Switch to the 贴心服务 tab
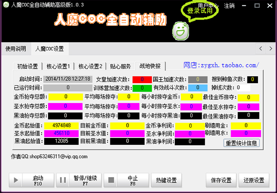Image resolution: width=277 pixels, height=193 pixels. tap(120, 66)
